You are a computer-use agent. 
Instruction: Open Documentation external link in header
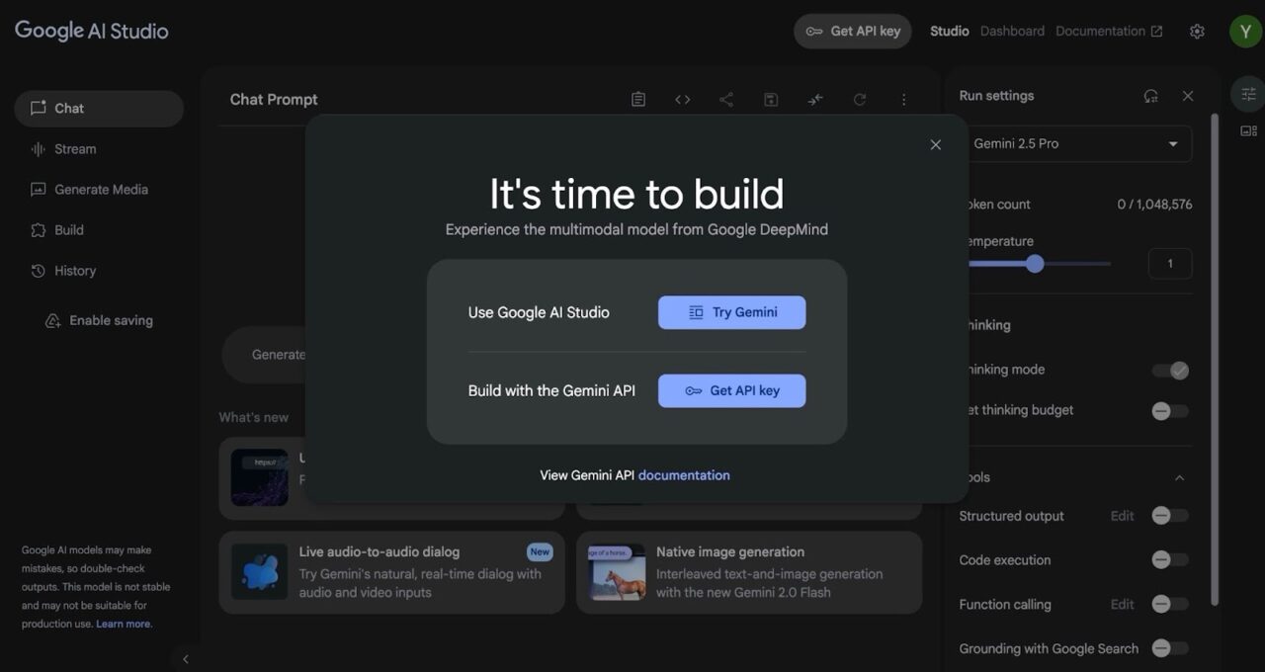(x=1109, y=31)
